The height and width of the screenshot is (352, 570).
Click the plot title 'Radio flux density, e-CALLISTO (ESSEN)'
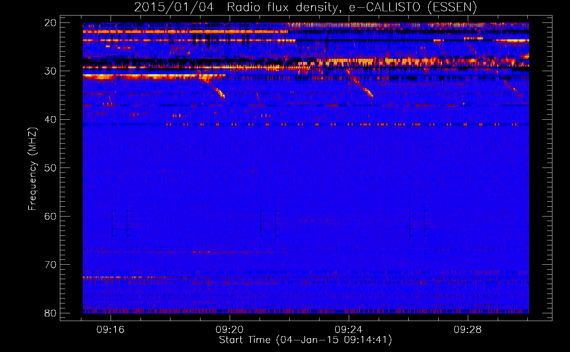point(352,7)
